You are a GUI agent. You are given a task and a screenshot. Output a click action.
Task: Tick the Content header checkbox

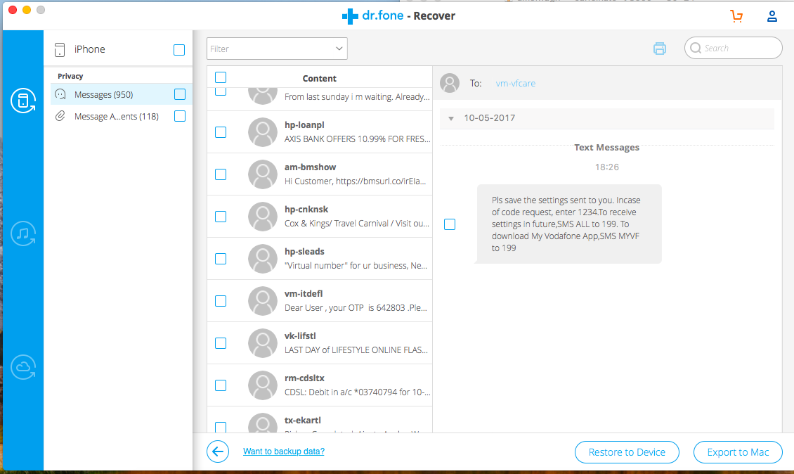221,77
